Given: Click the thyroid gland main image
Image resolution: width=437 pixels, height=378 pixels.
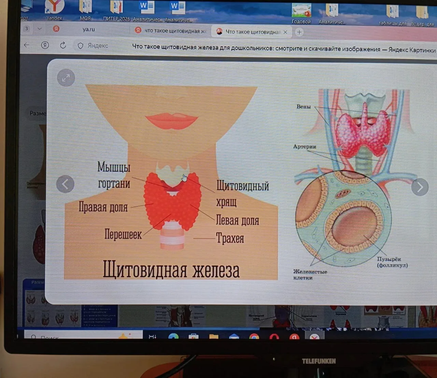Looking at the screenshot, I should tap(171, 182).
